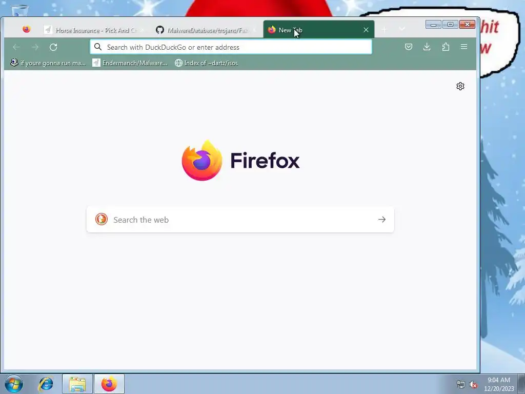Screen dimensions: 525x394
Task: Open the Firefox application menu
Action: pos(463,47)
